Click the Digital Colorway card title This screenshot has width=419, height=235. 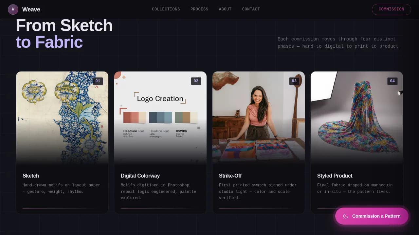(140, 176)
